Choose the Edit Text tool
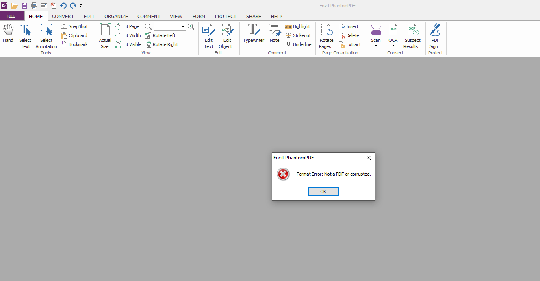Image resolution: width=540 pixels, height=281 pixels. (208, 35)
